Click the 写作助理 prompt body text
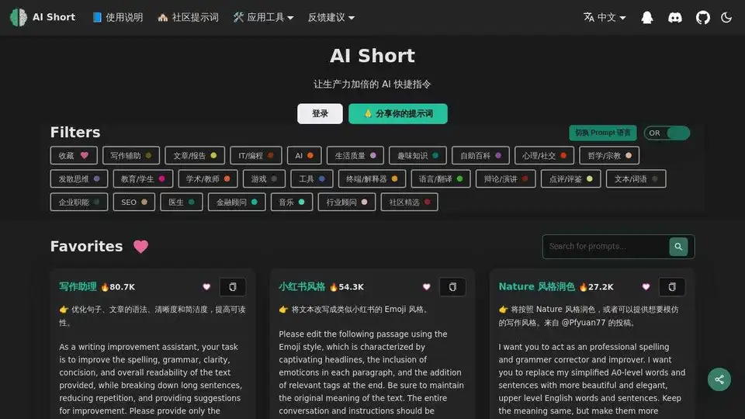745x419 pixels. [151, 379]
